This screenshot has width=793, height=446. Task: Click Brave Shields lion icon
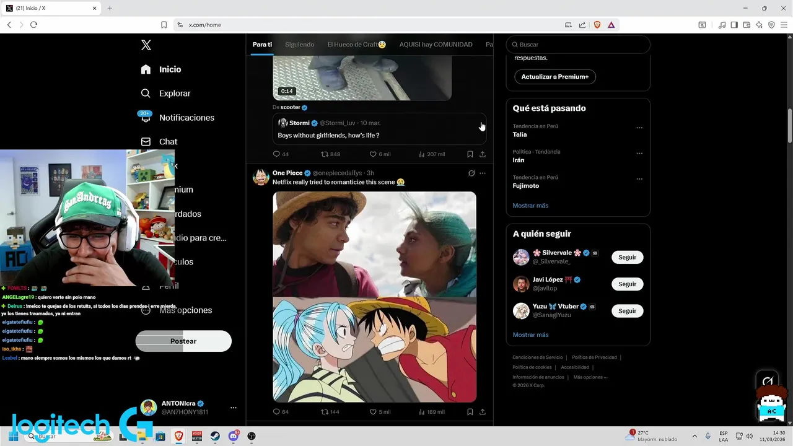point(597,25)
